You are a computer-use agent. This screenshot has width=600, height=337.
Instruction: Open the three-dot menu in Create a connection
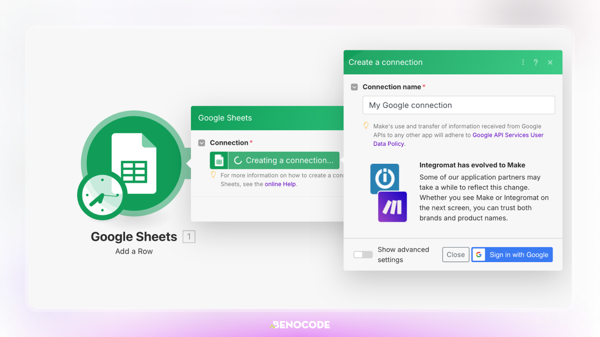tap(523, 62)
